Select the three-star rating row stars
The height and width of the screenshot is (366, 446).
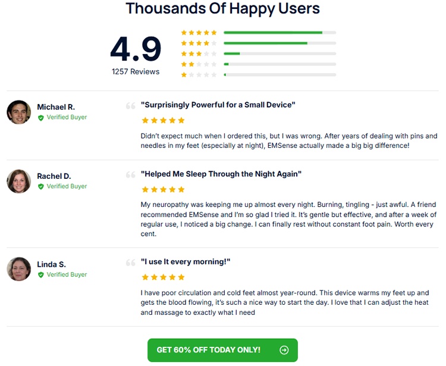(199, 54)
